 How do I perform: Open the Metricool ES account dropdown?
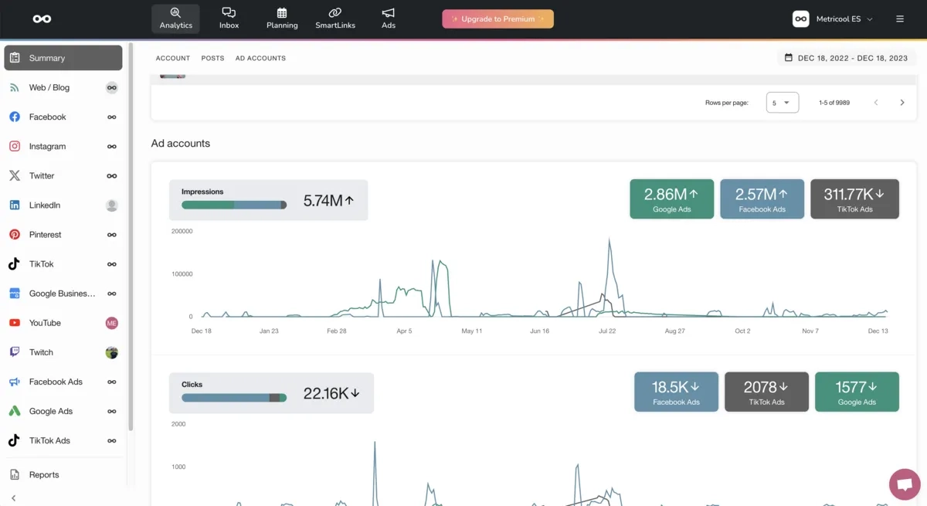833,19
